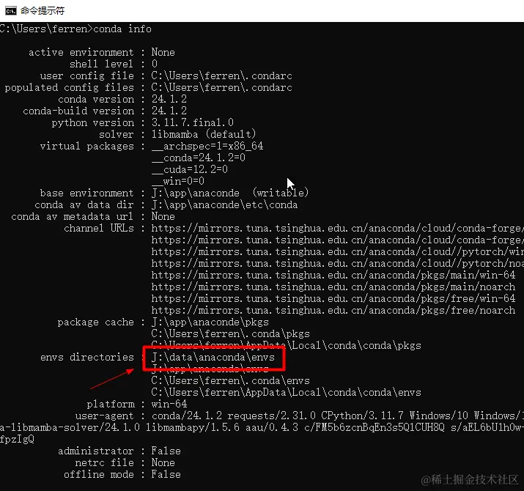Click the __archspec=1=x86_64 line
Screen dimensions: 524x491
[207, 146]
